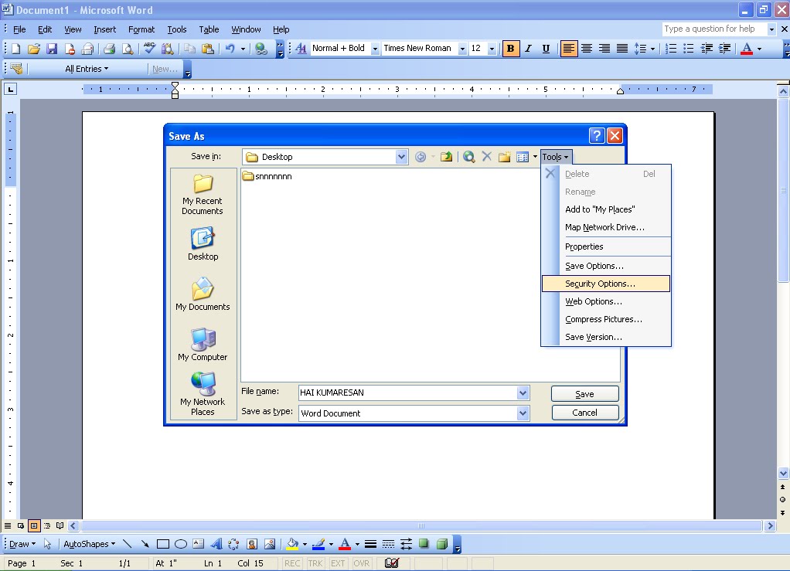Open the Format menu in menu bar
790x571 pixels.
[141, 29]
